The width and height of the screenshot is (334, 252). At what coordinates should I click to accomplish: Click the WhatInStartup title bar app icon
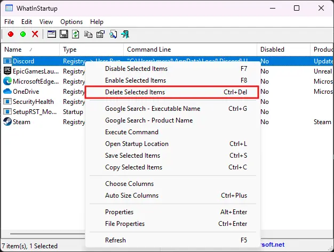pyautogui.click(x=9, y=9)
